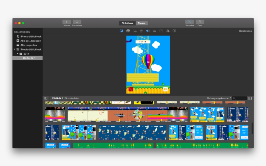
Task: Toggle the sidebar visibility icon
Action: click(46, 98)
